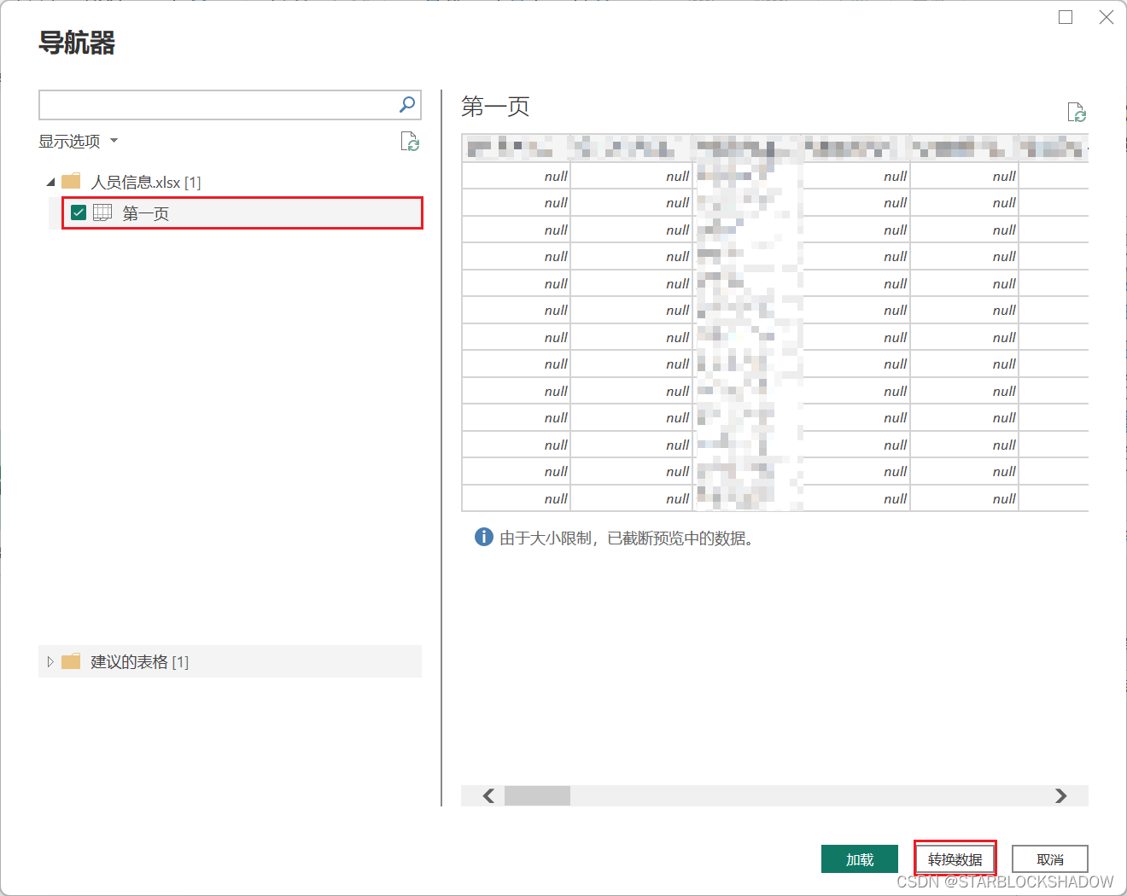Click the info icon beside the truncation notice
Viewport: 1127px width, 896px height.
pyautogui.click(x=483, y=537)
